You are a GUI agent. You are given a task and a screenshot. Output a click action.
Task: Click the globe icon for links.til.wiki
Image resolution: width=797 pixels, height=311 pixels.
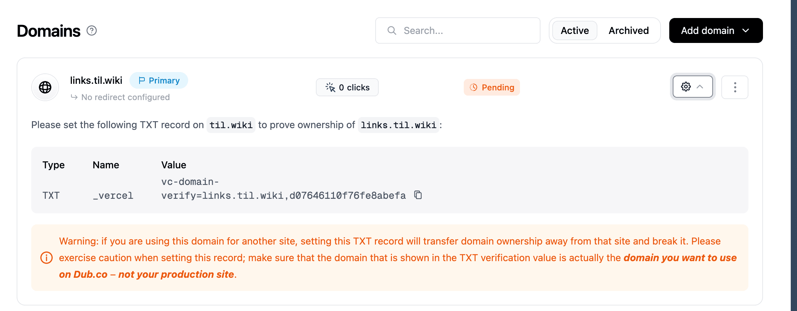[45, 87]
